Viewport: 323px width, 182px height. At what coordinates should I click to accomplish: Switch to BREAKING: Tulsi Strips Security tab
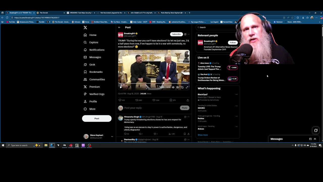click(81, 13)
